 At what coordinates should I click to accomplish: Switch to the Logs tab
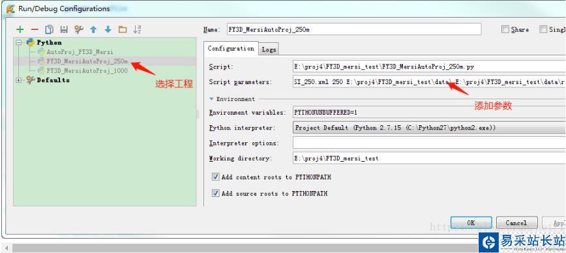269,50
